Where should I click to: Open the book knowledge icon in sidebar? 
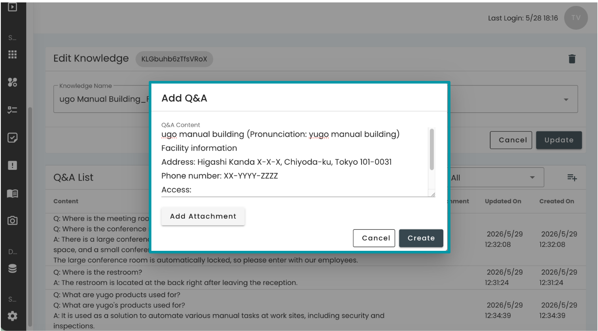12,193
